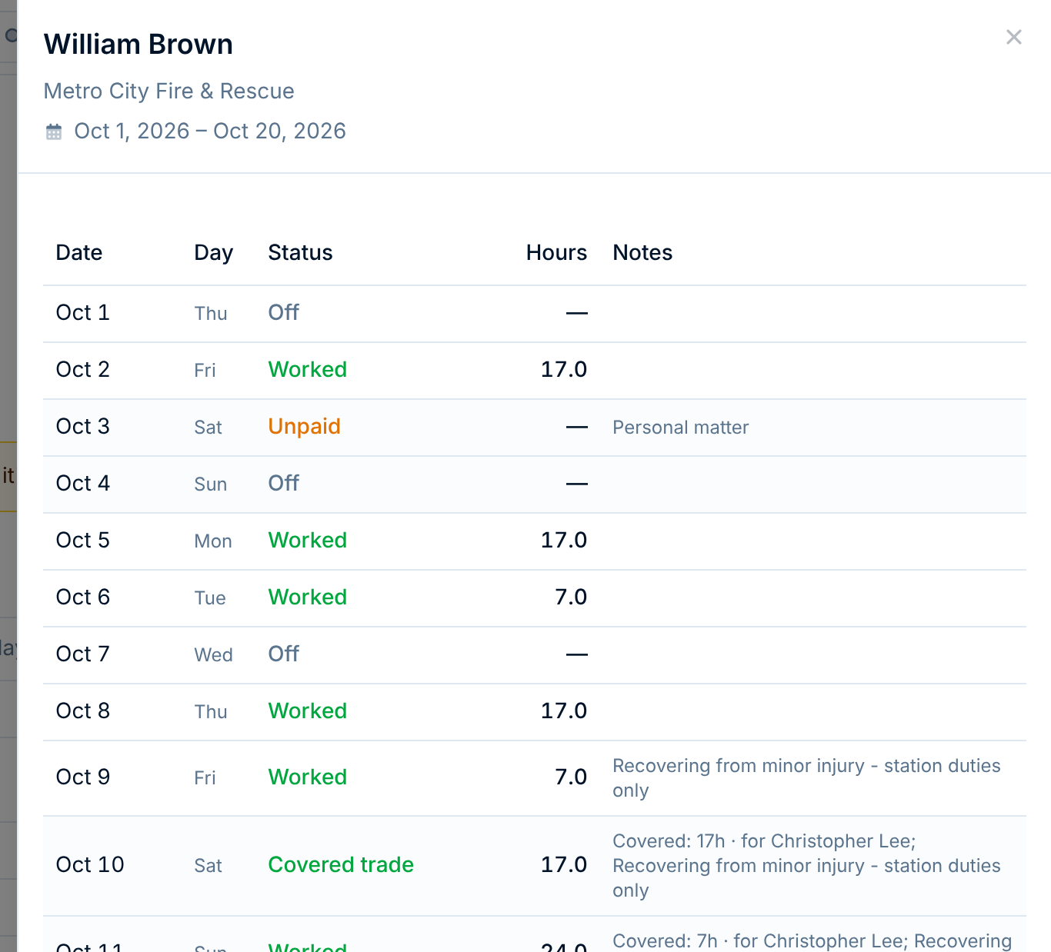This screenshot has height=952, width=1051.
Task: Select the Oct 5 Monday row
Action: [535, 541]
